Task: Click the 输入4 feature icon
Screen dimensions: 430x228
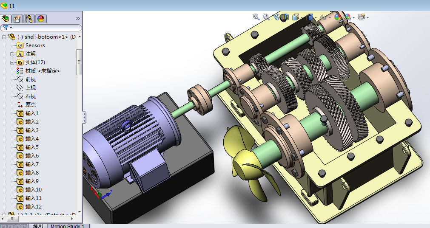Action: tap(20, 139)
